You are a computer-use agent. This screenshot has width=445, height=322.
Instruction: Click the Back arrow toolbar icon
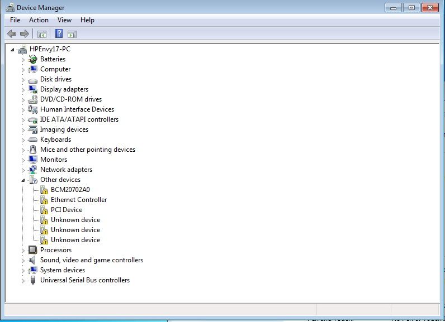tap(12, 34)
